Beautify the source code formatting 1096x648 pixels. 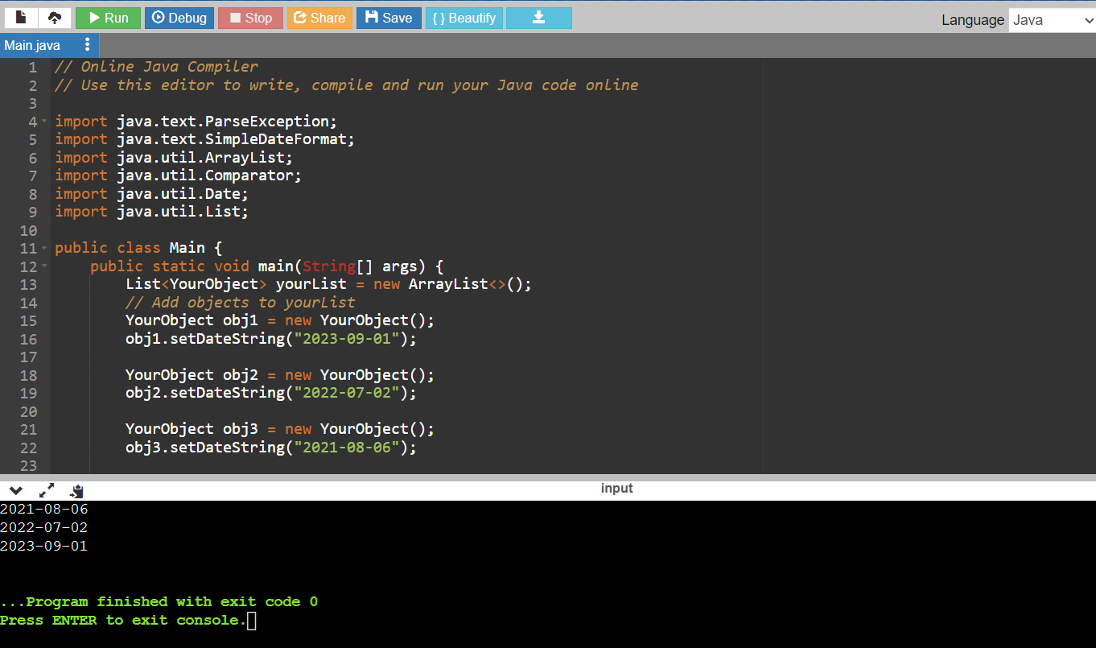464,18
